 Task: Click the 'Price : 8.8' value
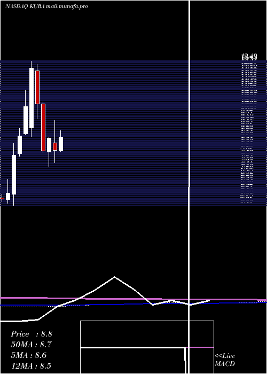point(32,334)
